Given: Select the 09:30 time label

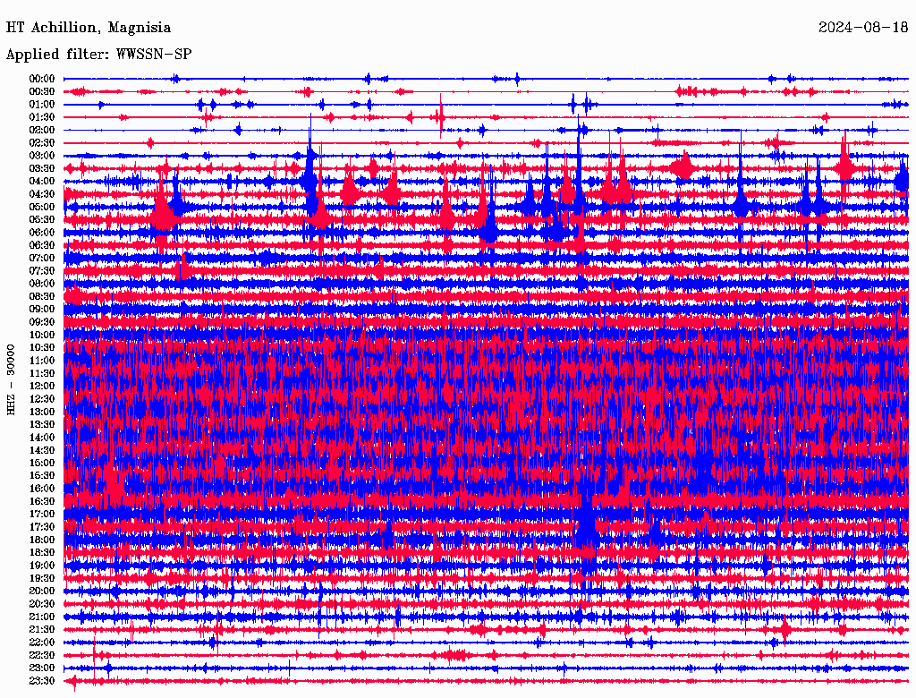Looking at the screenshot, I should tap(41, 322).
